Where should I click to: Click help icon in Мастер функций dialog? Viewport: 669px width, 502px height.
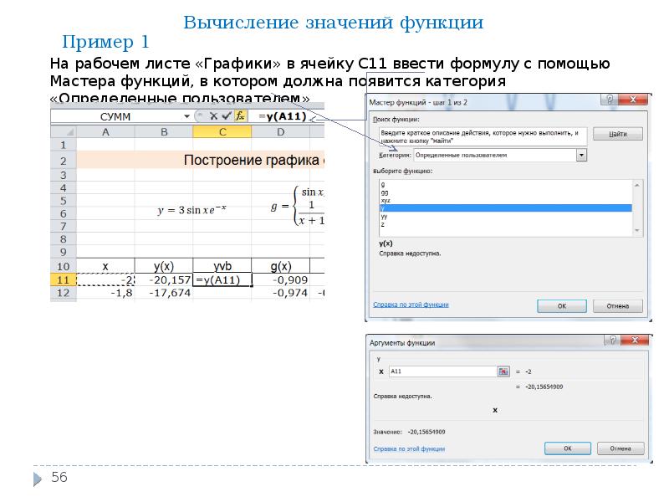point(611,100)
